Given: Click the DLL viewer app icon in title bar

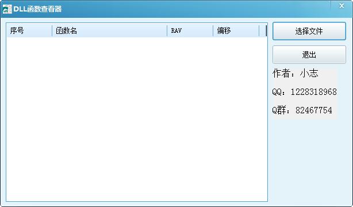Looking at the screenshot, I should [x=7, y=9].
